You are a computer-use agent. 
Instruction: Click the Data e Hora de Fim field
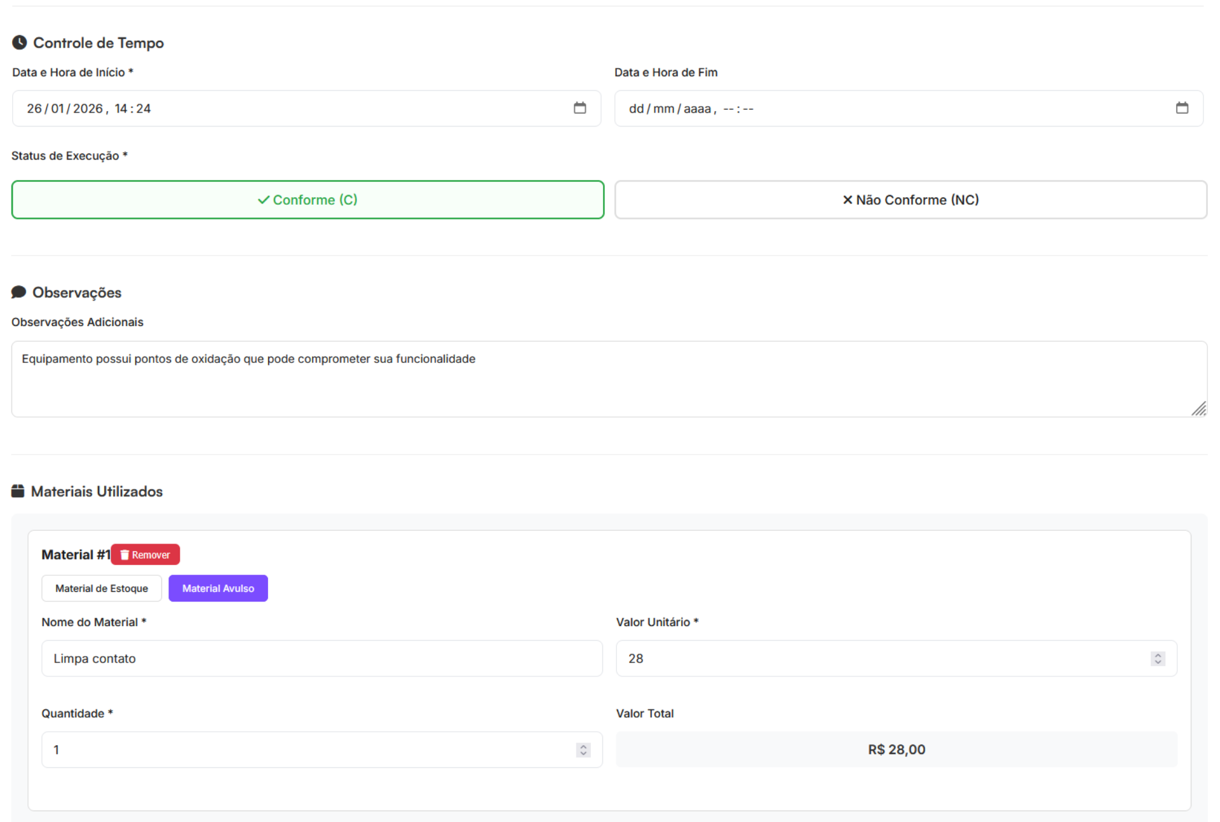point(890,109)
